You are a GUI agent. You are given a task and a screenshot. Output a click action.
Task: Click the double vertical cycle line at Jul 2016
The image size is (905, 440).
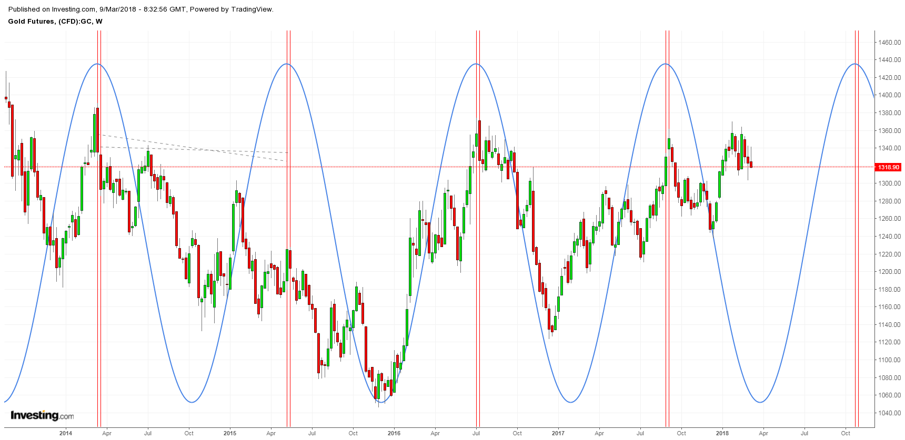pyautogui.click(x=478, y=229)
